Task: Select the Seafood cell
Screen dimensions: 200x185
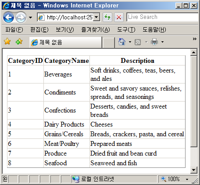Action: pyautogui.click(x=67, y=163)
